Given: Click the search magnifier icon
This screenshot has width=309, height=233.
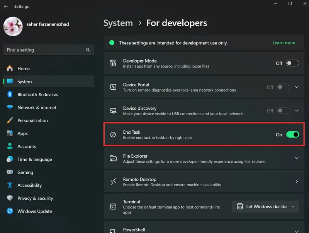Looking at the screenshot, I should (88, 50).
